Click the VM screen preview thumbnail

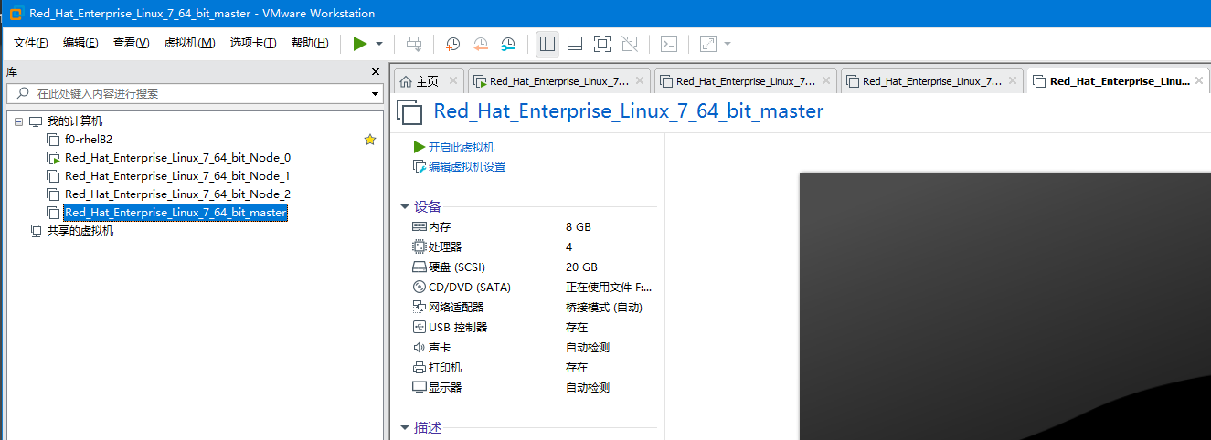point(1004,306)
